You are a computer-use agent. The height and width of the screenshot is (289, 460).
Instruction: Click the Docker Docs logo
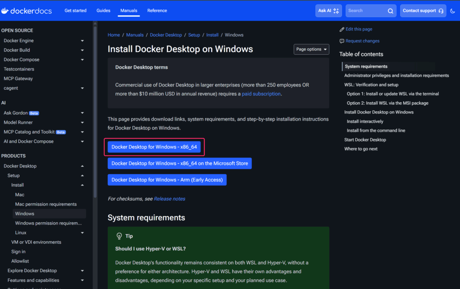pyautogui.click(x=27, y=10)
